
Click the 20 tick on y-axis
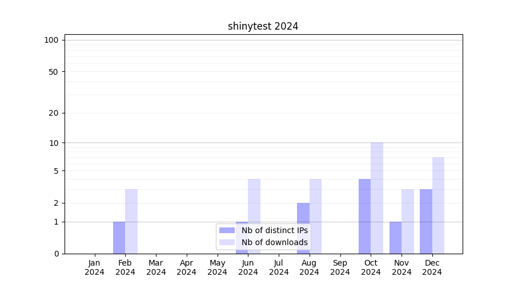pos(54,113)
